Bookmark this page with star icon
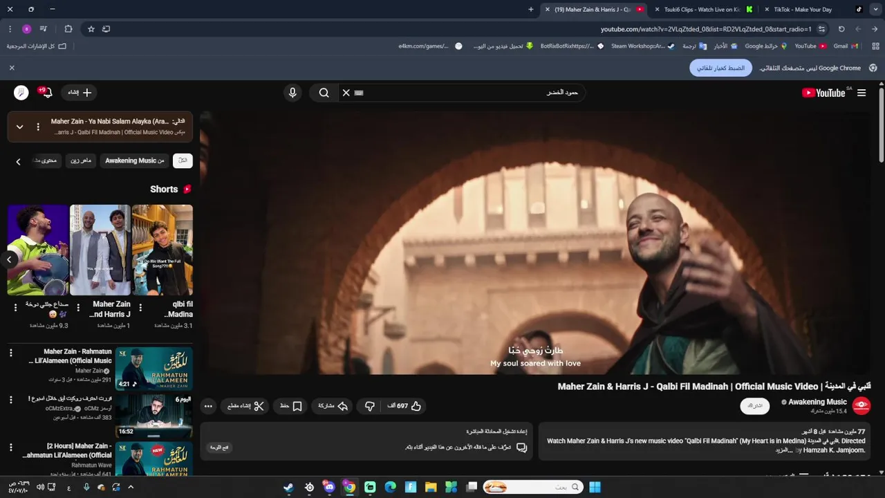The width and height of the screenshot is (885, 498). pos(91,29)
